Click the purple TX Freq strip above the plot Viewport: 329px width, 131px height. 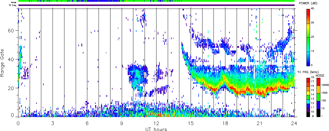[156, 5]
